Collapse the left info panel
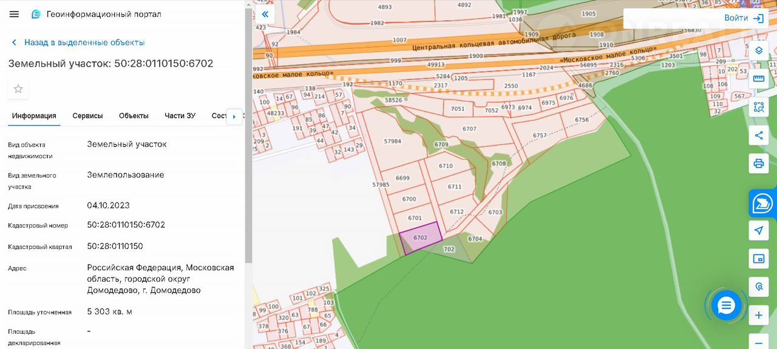The image size is (777, 349). point(265,14)
